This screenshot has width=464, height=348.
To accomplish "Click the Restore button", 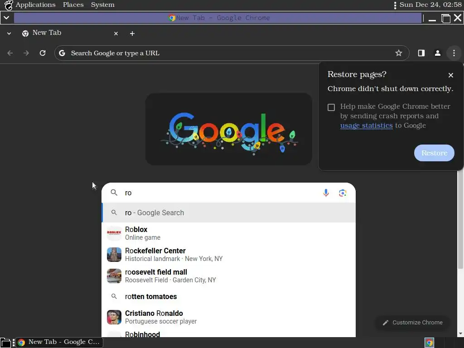I will pos(434,153).
